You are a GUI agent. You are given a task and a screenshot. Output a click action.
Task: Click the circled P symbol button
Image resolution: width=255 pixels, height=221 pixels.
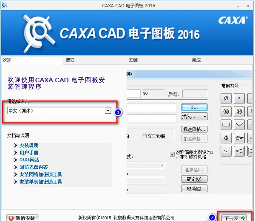[239, 112]
